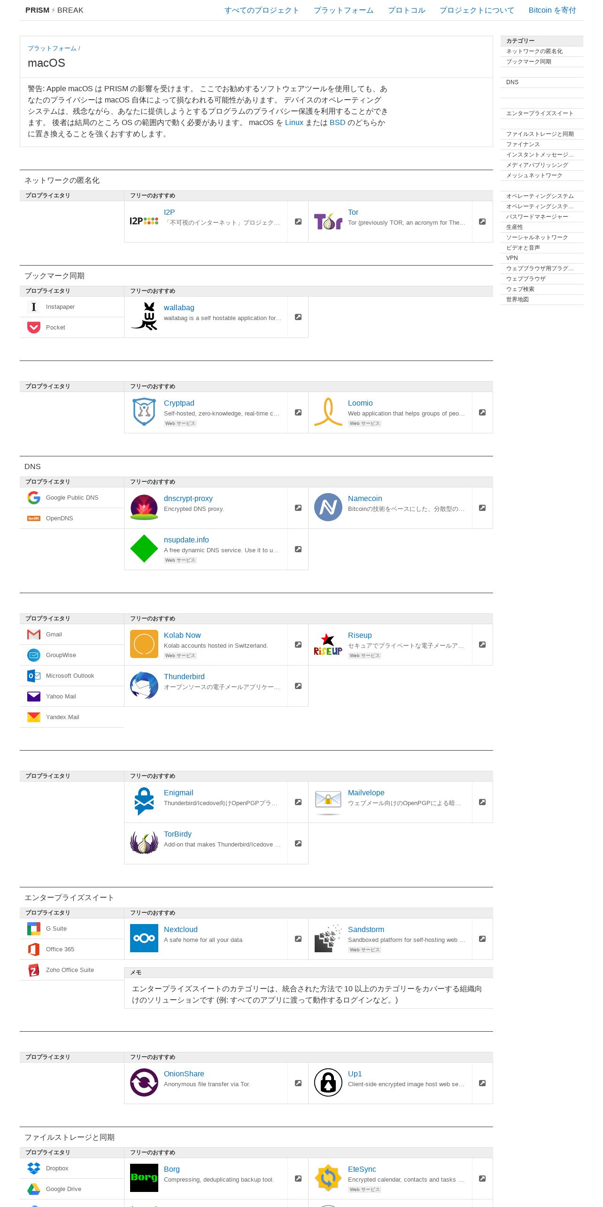Jump to DNS sidebar category
This screenshot has height=1207, width=603.
pos(542,83)
